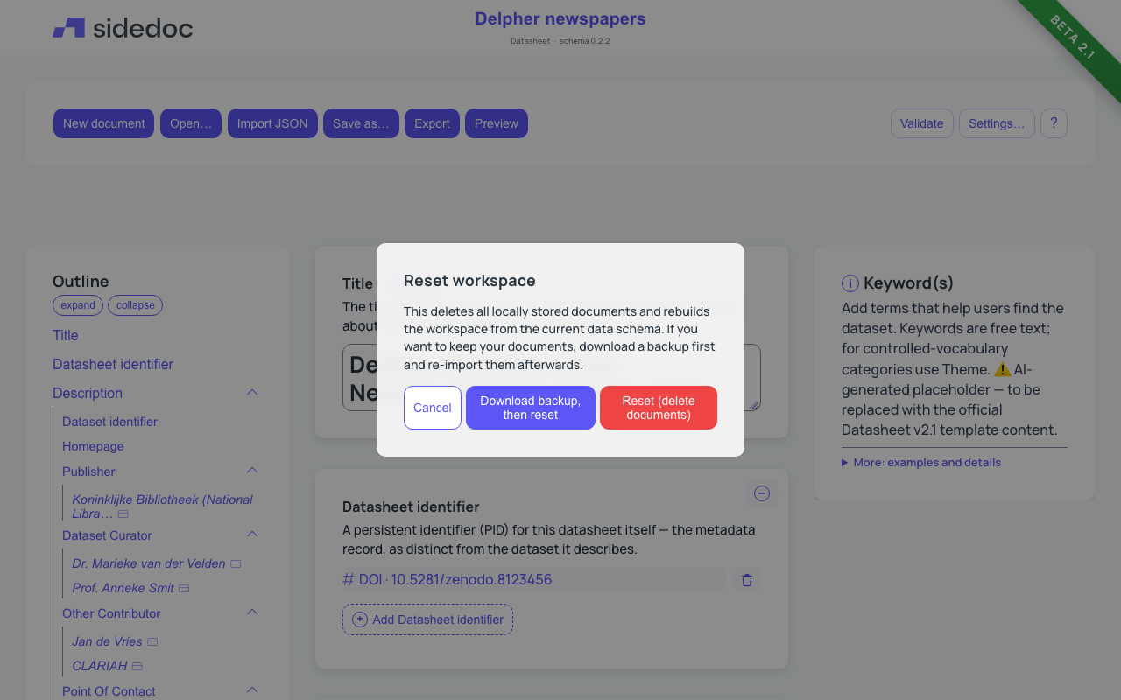This screenshot has height=700, width=1121.
Task: Go to Title in the outline
Action: point(66,336)
